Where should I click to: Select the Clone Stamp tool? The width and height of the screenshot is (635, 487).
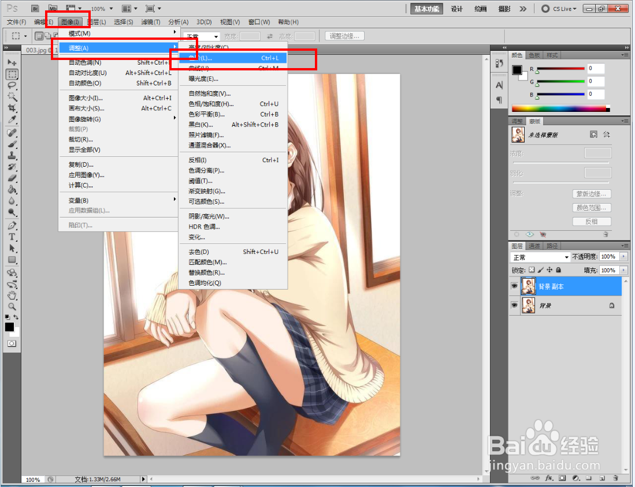tap(12, 155)
